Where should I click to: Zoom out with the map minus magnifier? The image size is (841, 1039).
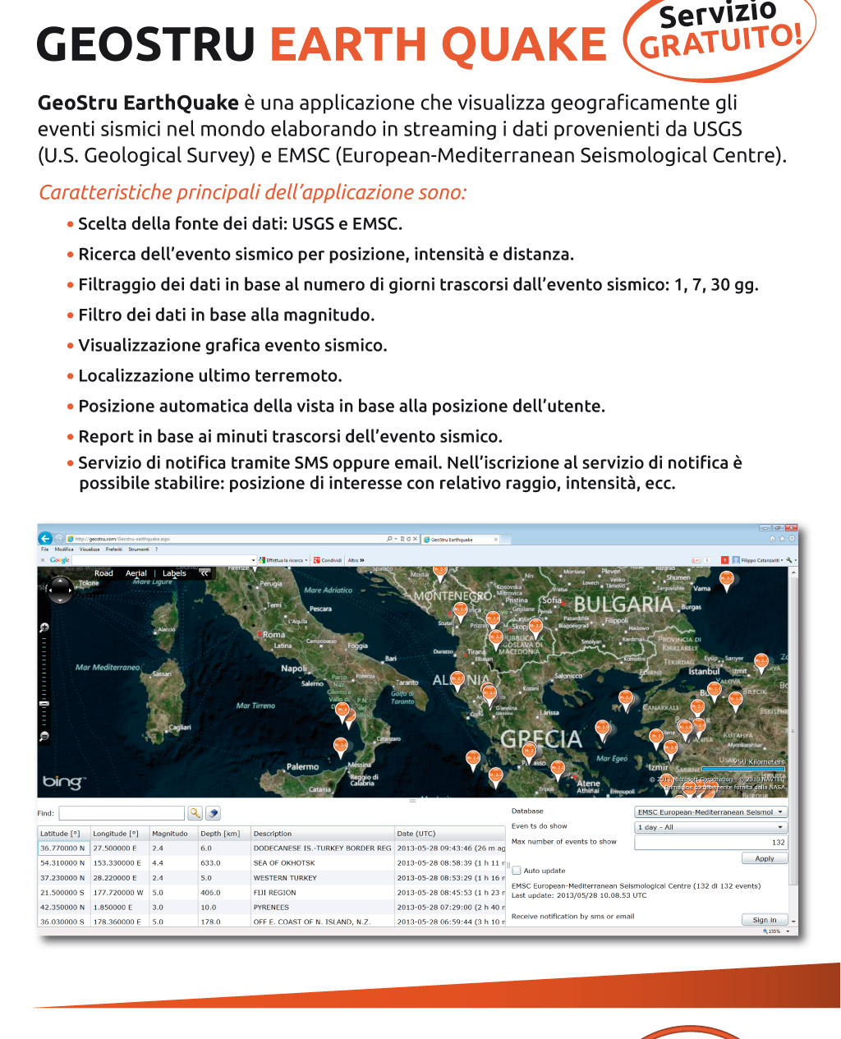44,736
